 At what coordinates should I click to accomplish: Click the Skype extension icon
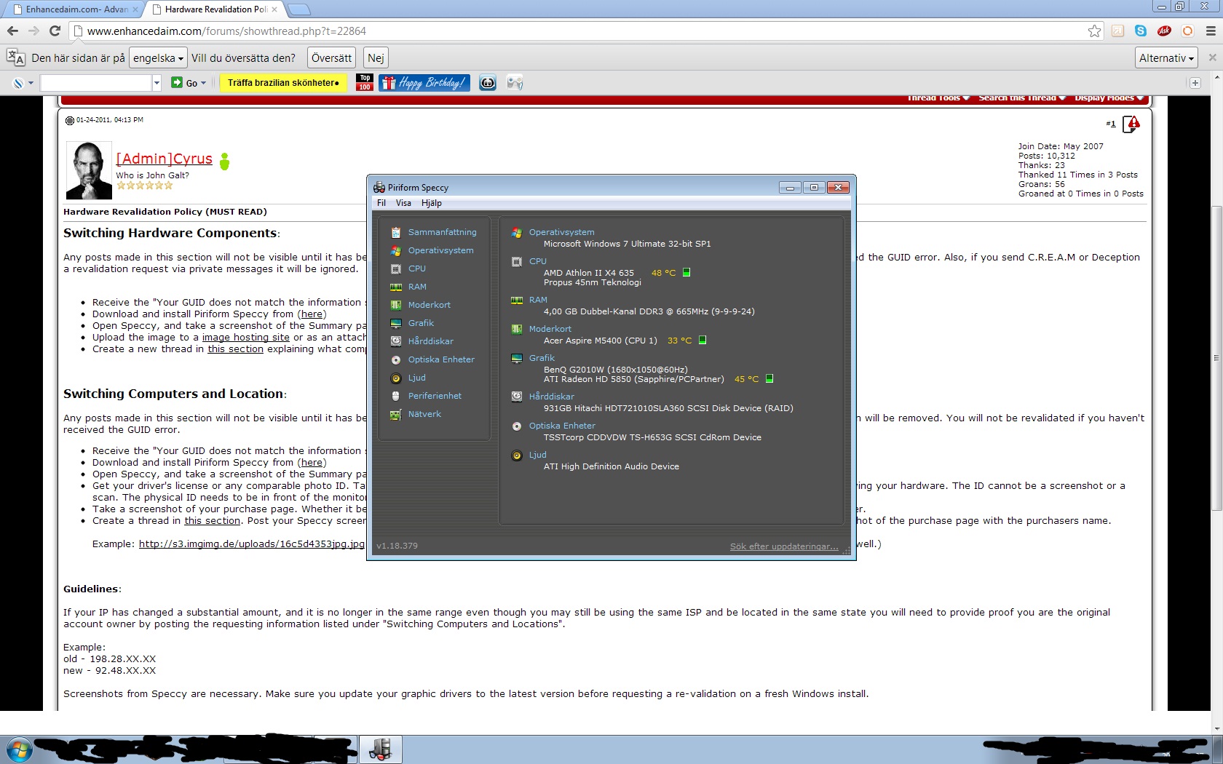(x=1141, y=31)
